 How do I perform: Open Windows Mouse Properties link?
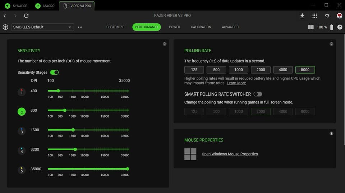[x=230, y=154]
